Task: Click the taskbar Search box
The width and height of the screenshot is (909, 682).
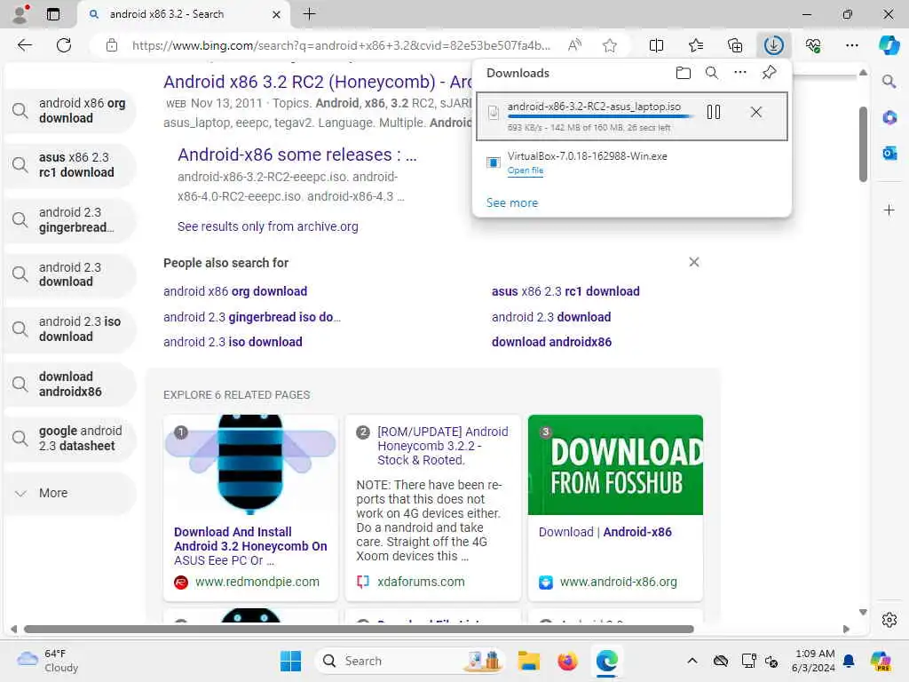Action: pyautogui.click(x=410, y=661)
